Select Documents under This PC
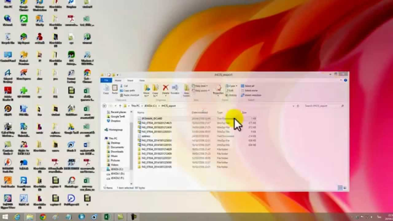 point(115,147)
